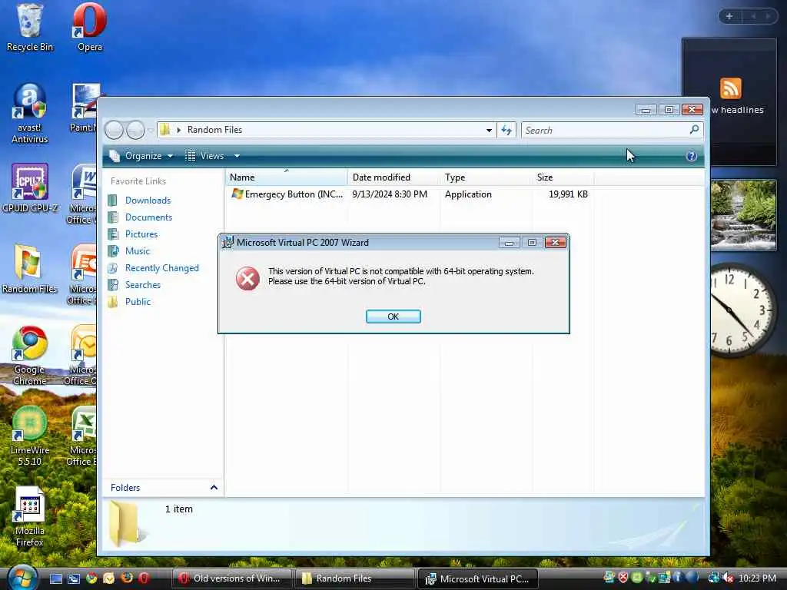Open the Organize menu in Explorer
The width and height of the screenshot is (787, 590).
point(142,156)
